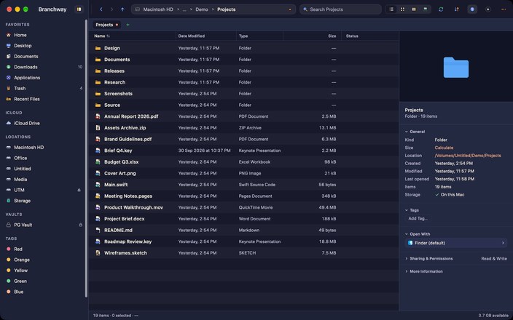Click the back navigation arrow

pos(101,9)
